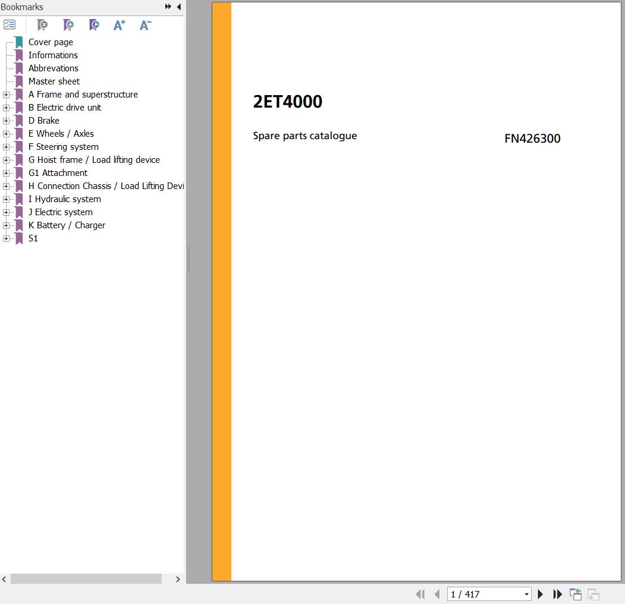Open the Master sheet bookmark
Screen dimensions: 625x604
pos(54,81)
